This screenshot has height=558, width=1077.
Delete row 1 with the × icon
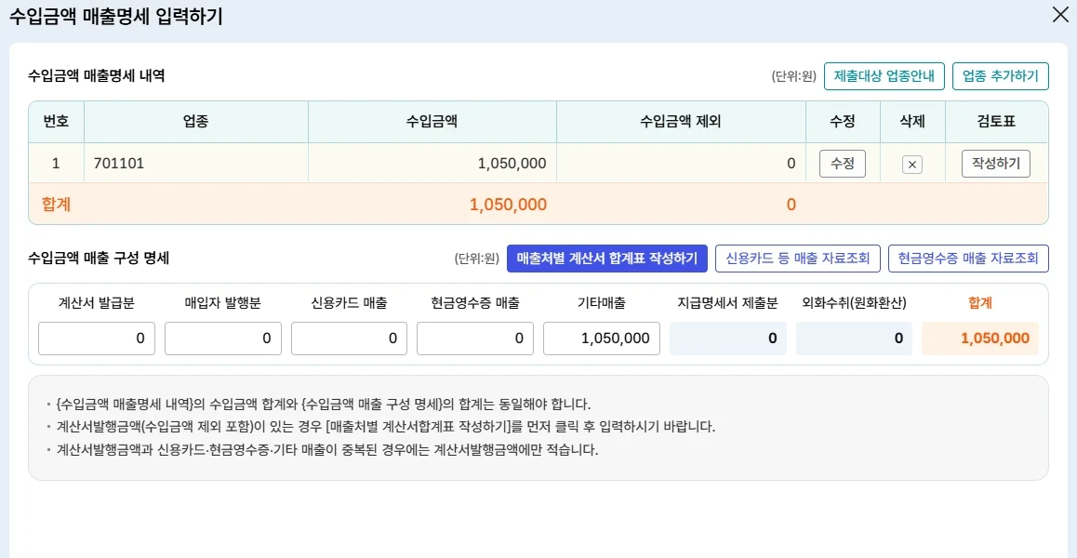(x=912, y=165)
